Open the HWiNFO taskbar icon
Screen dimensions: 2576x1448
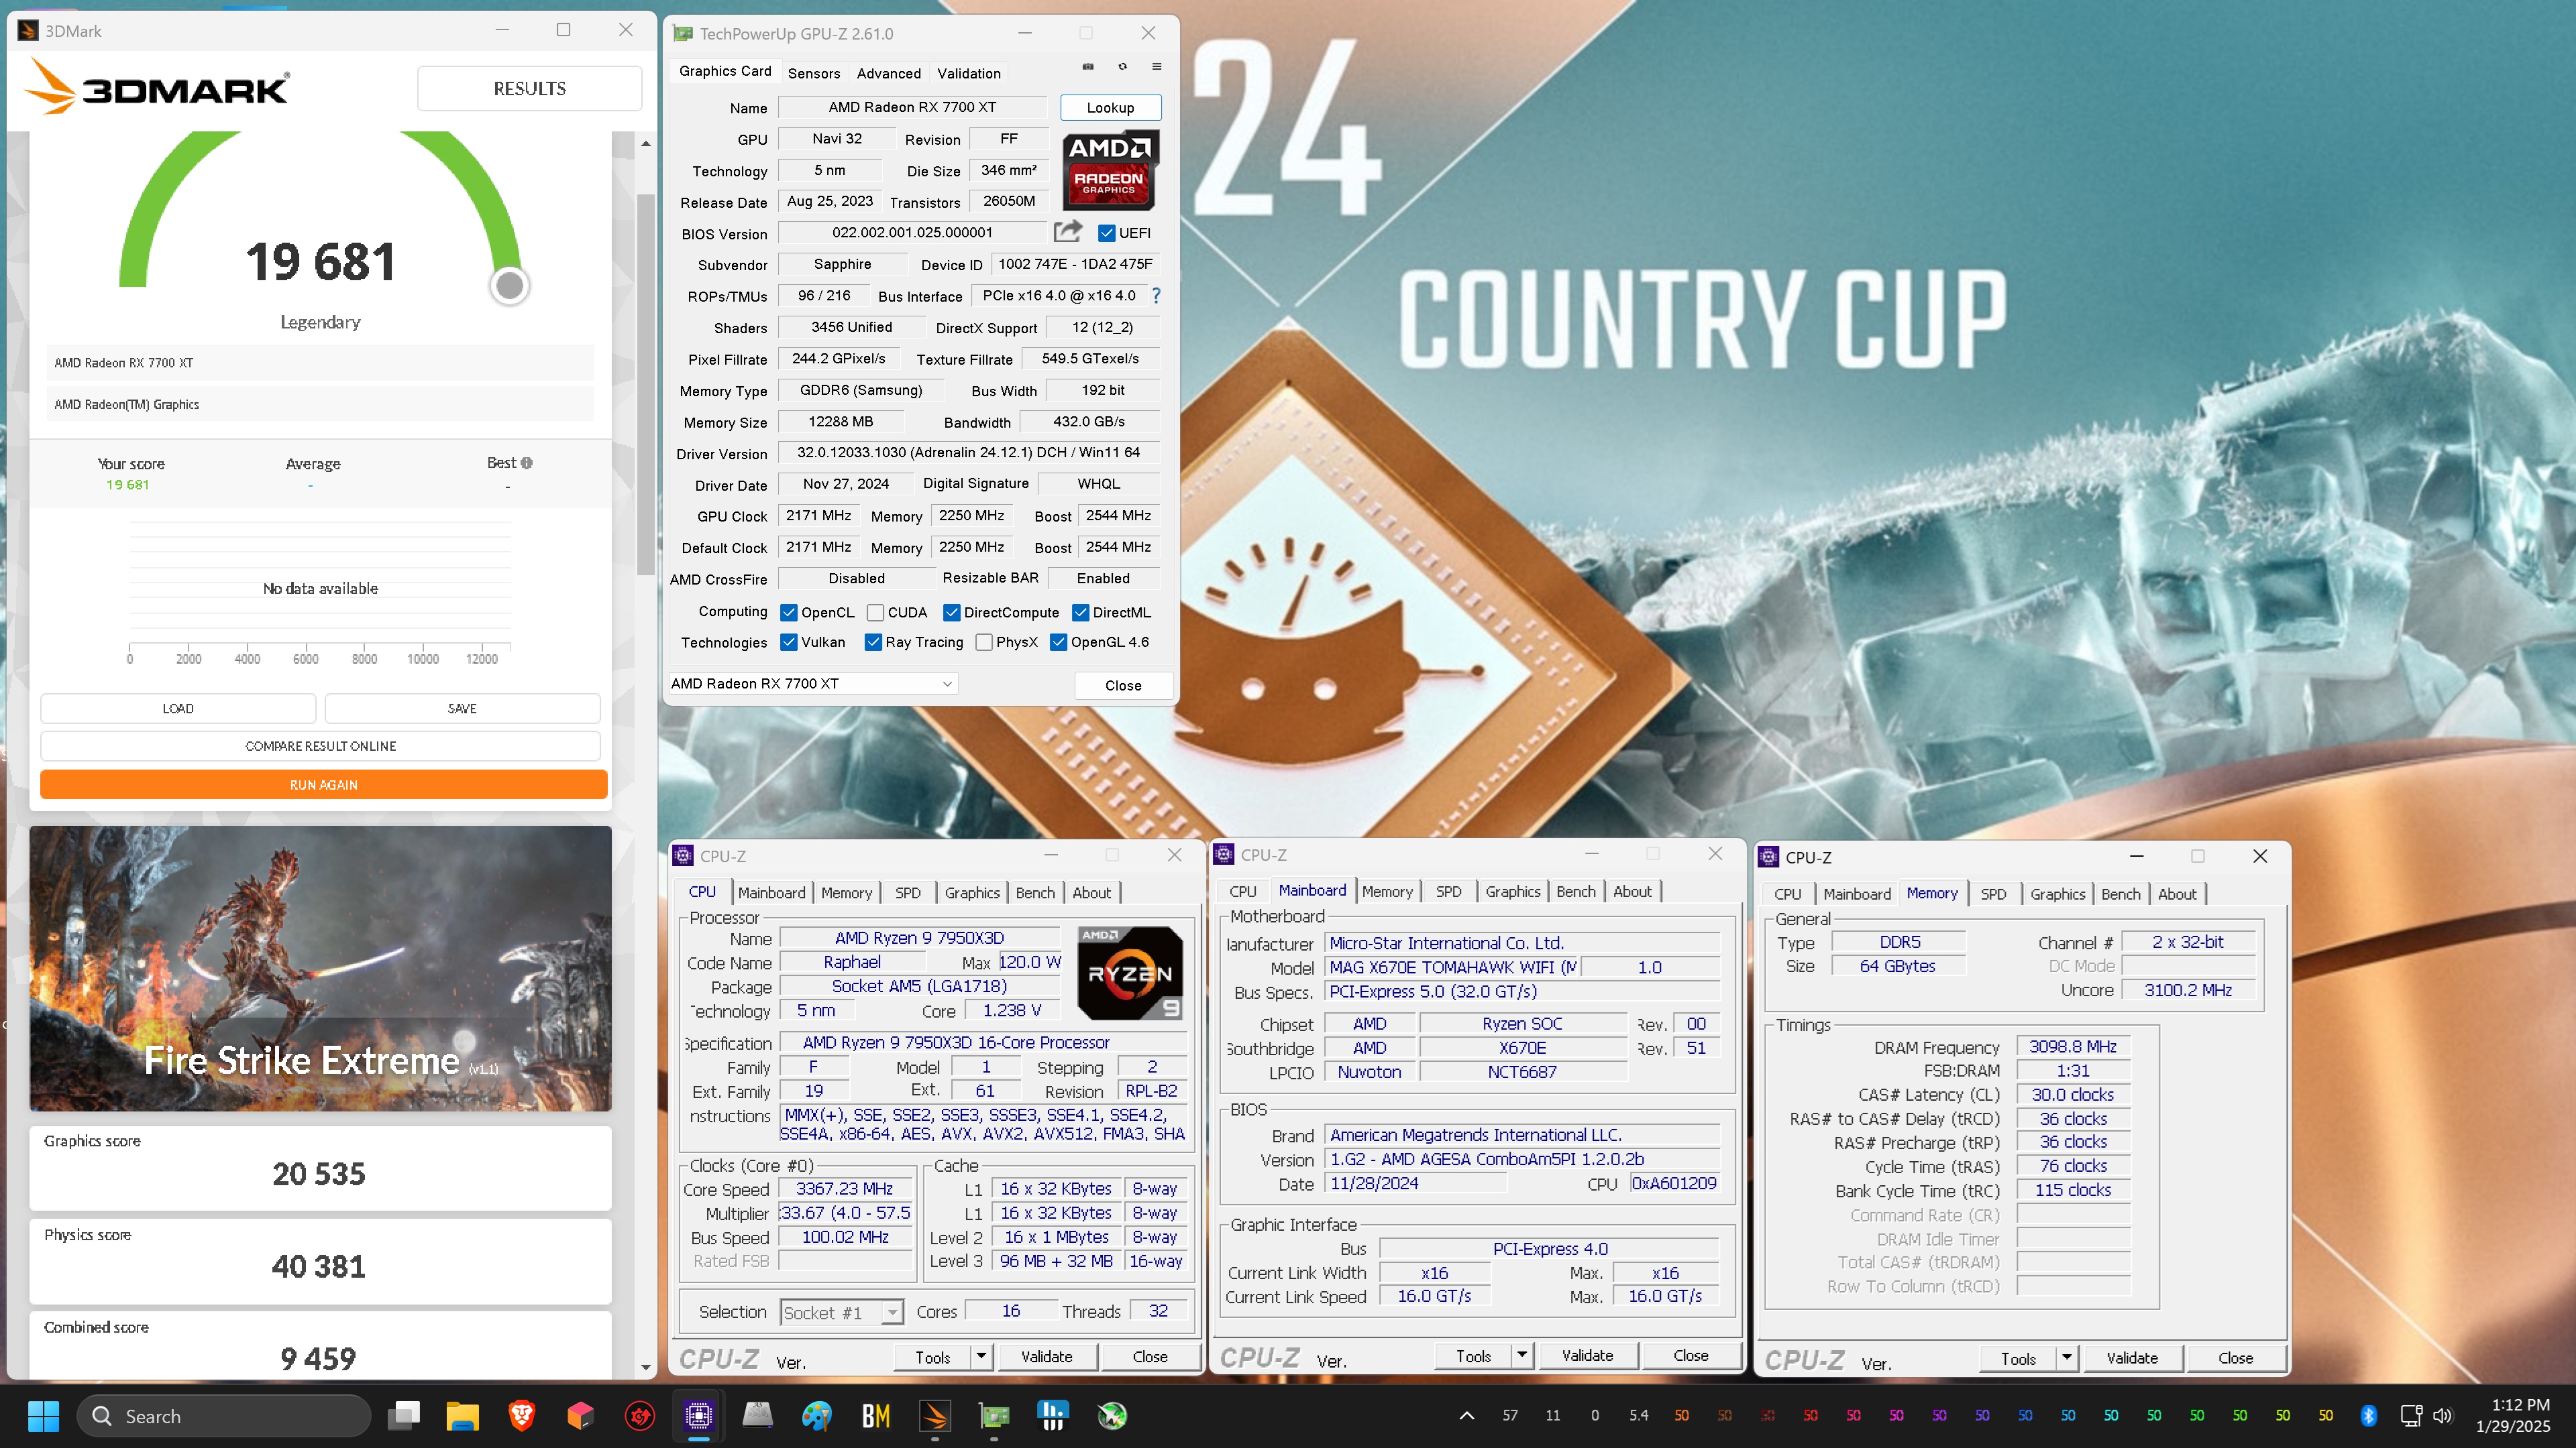pyautogui.click(x=1052, y=1415)
